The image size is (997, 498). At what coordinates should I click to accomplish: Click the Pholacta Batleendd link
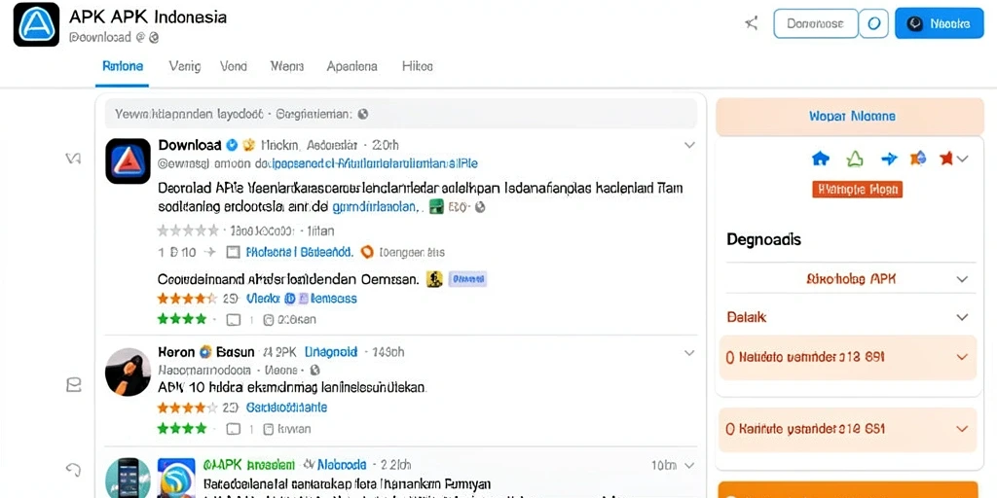click(x=299, y=252)
